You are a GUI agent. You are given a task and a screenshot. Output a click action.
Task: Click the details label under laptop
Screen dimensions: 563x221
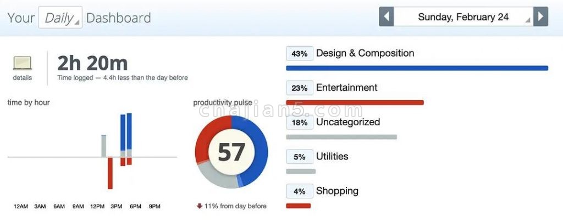(23, 78)
